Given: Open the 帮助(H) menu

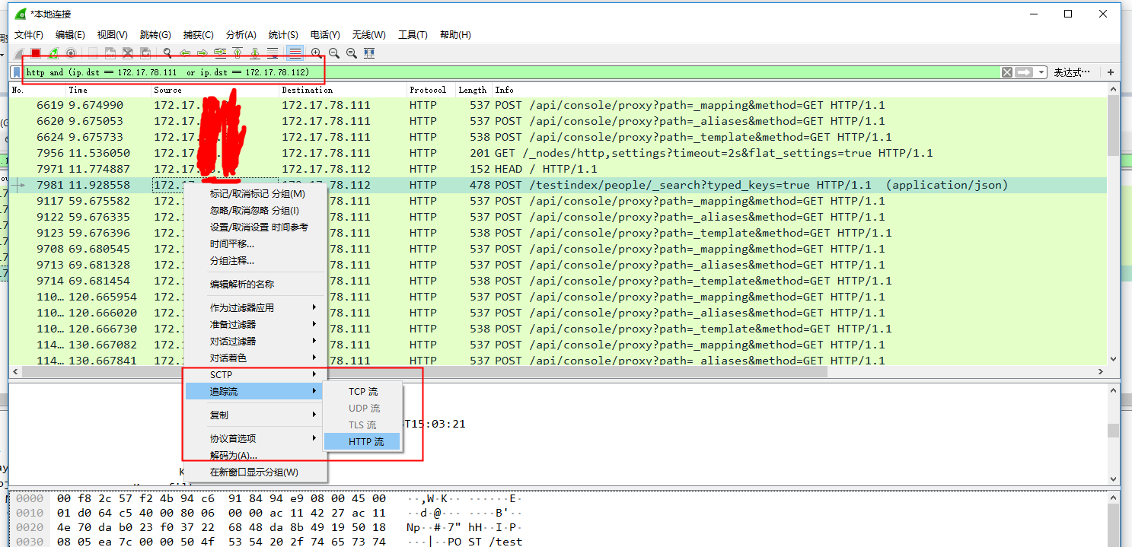Looking at the screenshot, I should [x=455, y=35].
